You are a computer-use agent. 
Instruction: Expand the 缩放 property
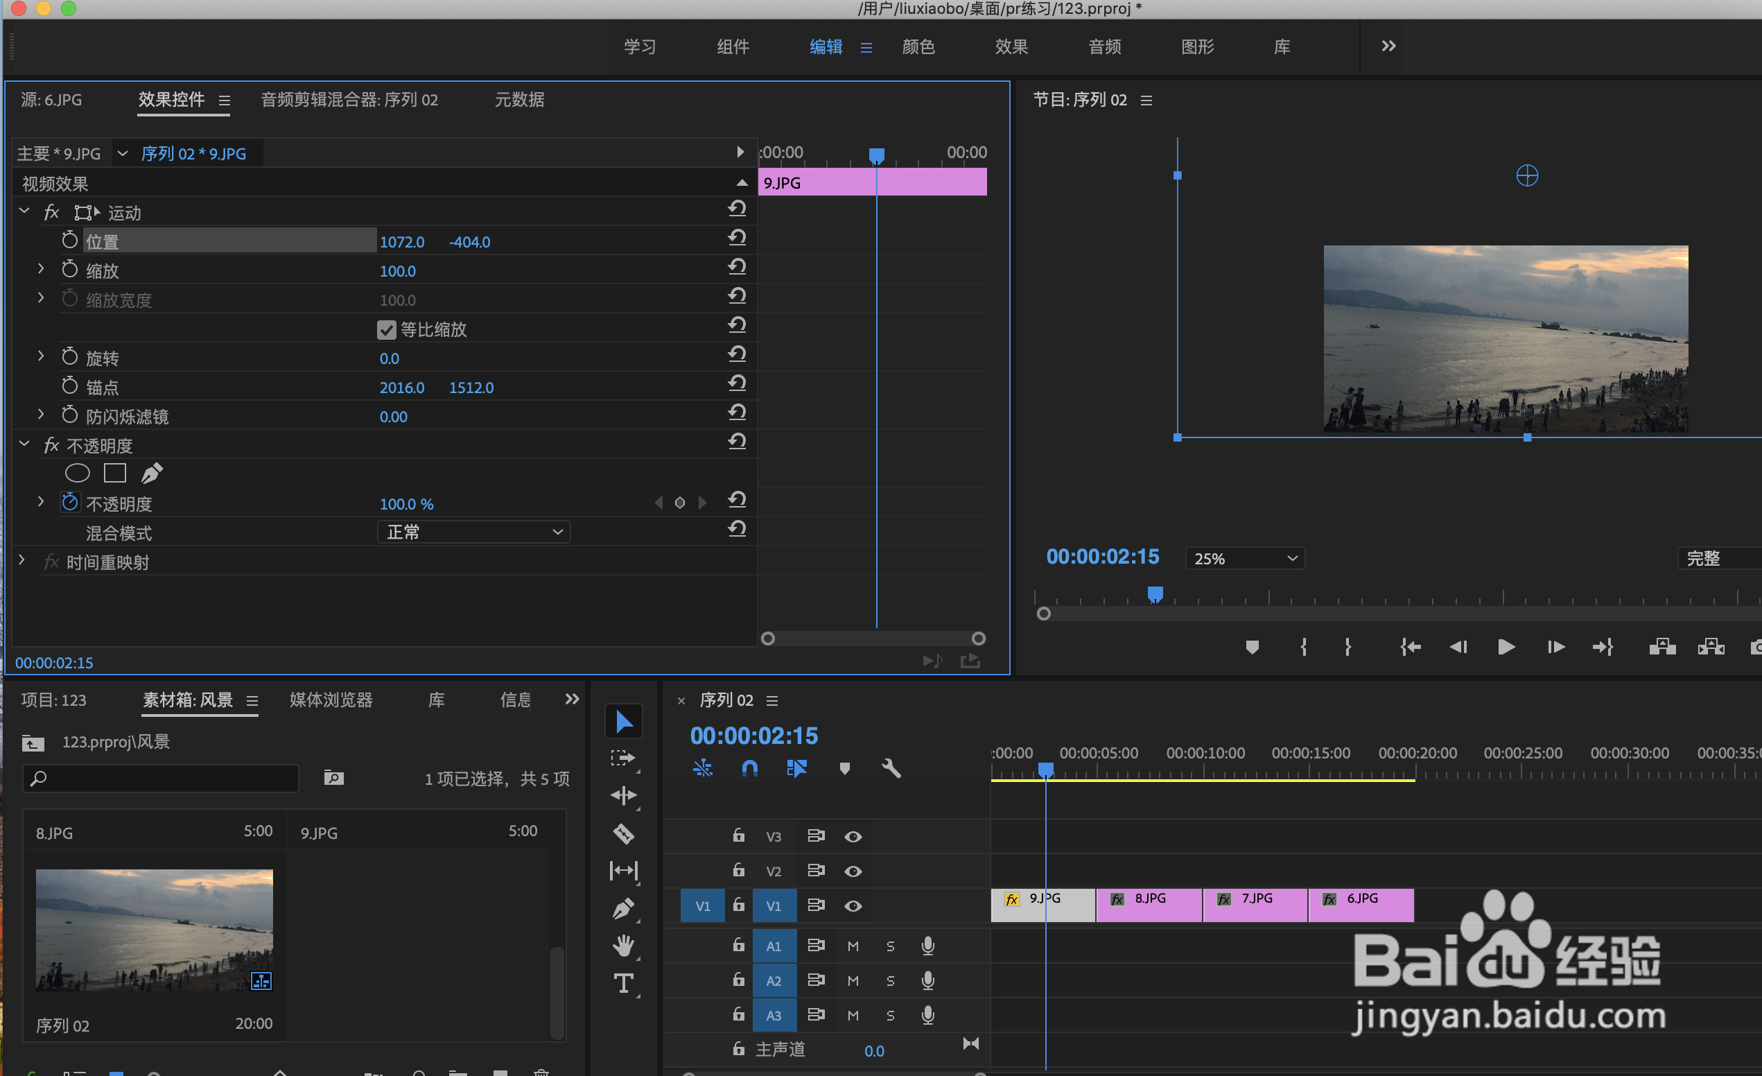click(x=41, y=269)
